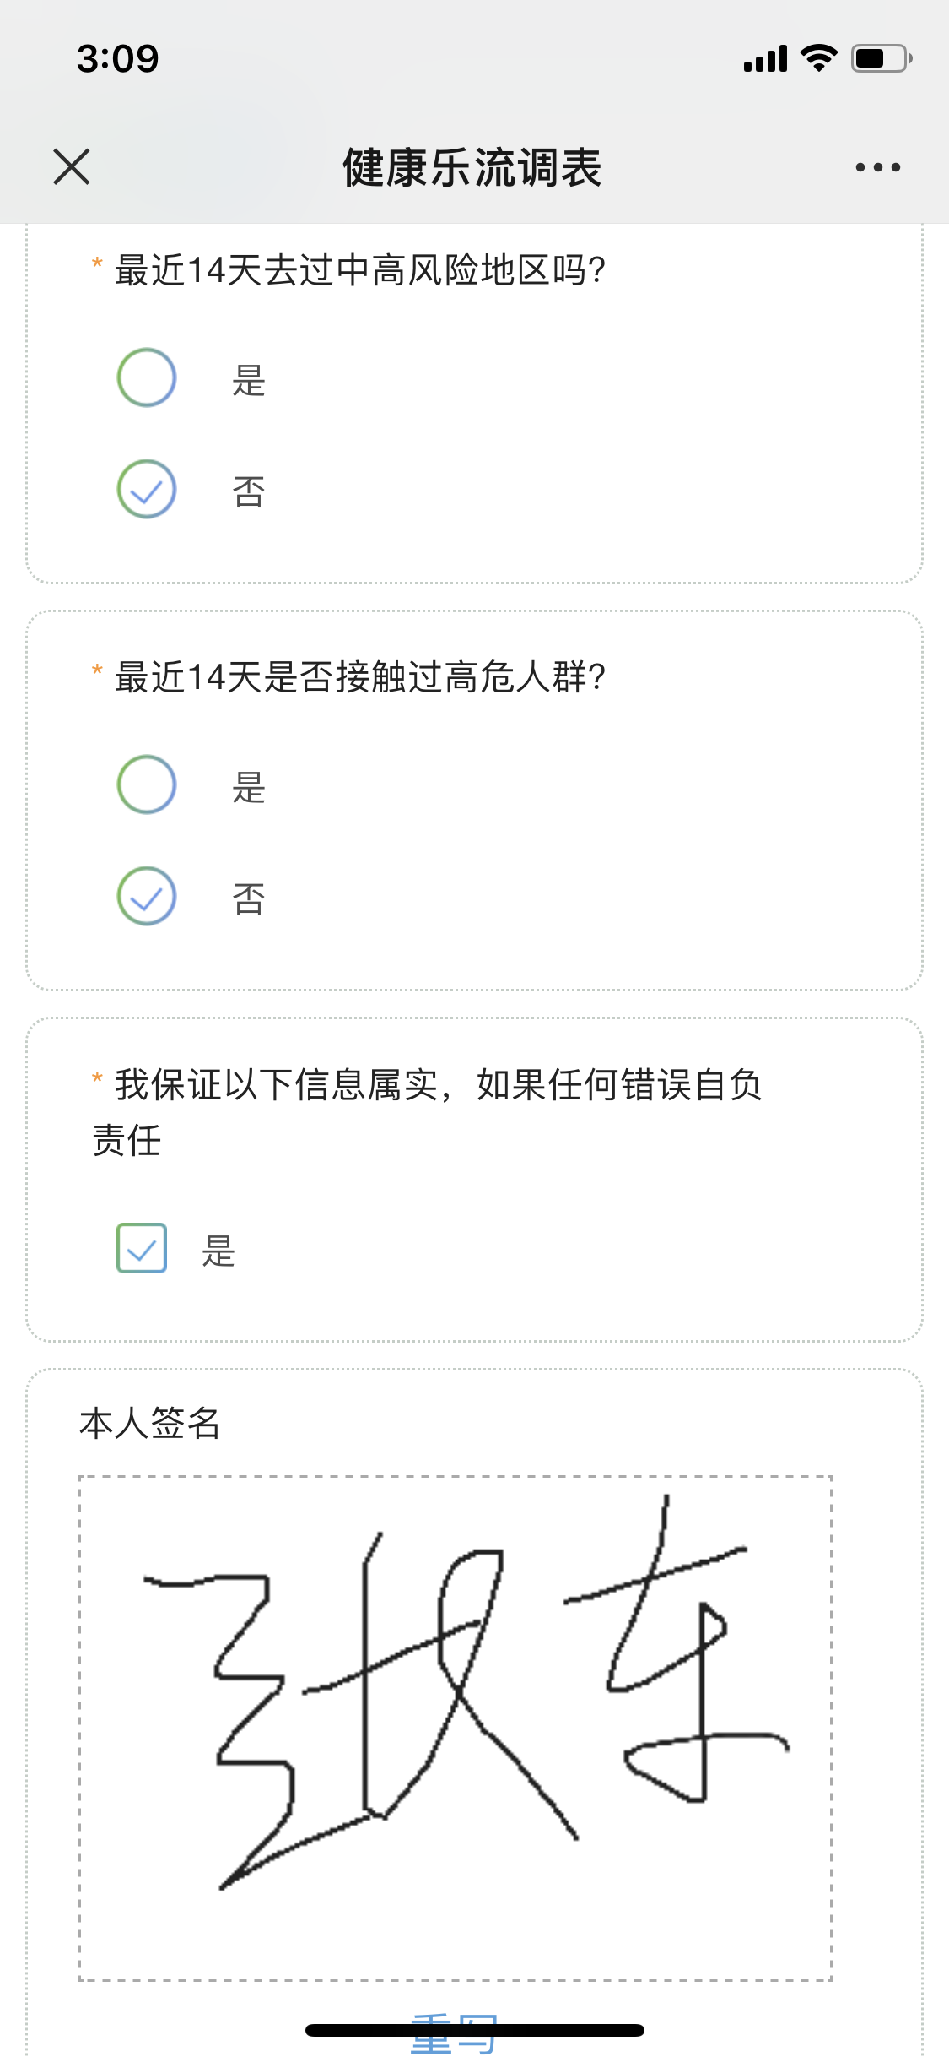The height and width of the screenshot is (2057, 949).
Task: Toggle the information guarantee checkbox
Action: tap(142, 1248)
